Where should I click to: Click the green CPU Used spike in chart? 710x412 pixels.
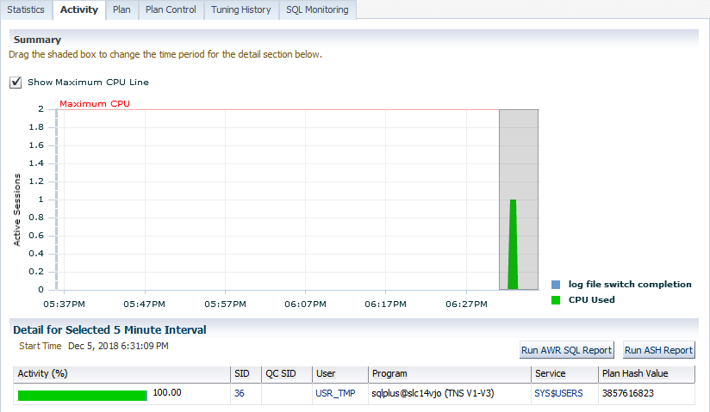coord(513,244)
